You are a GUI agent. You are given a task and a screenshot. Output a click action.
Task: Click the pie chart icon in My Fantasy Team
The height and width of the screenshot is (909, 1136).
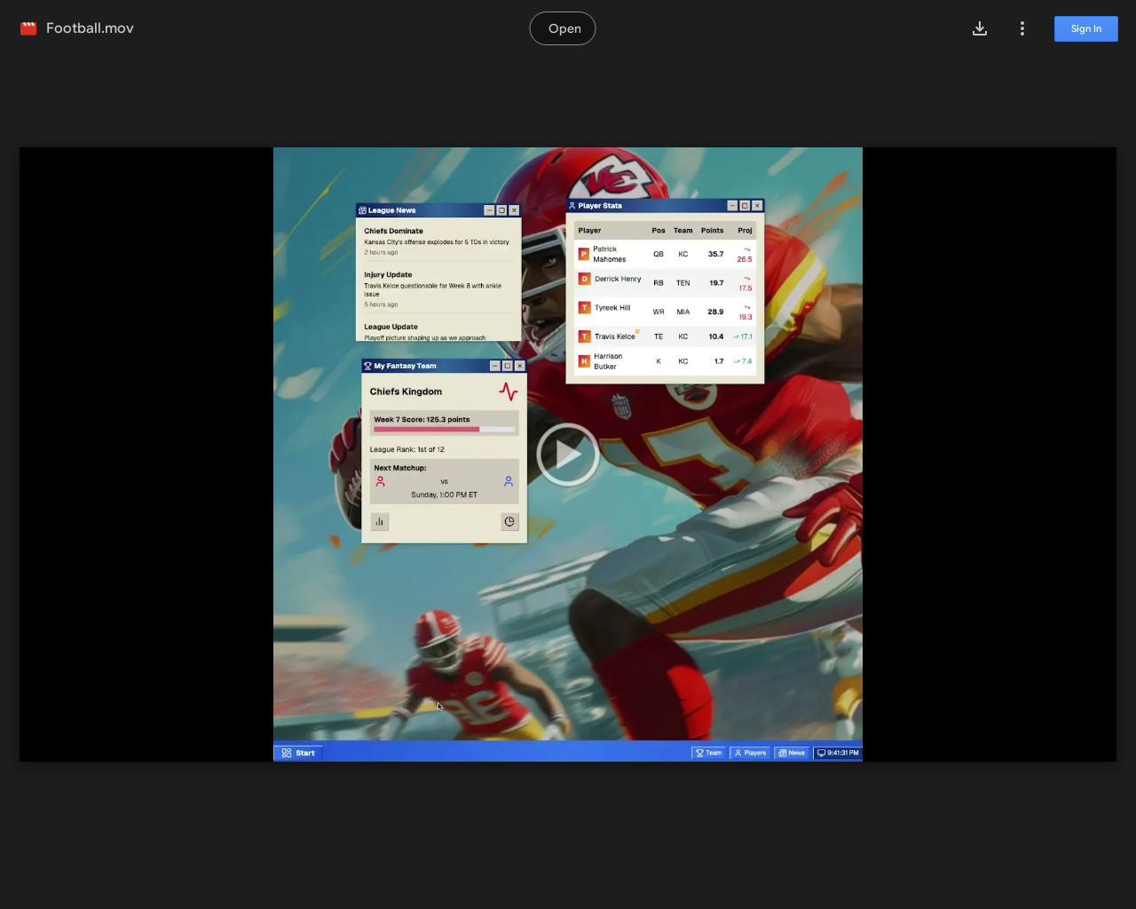coord(509,522)
